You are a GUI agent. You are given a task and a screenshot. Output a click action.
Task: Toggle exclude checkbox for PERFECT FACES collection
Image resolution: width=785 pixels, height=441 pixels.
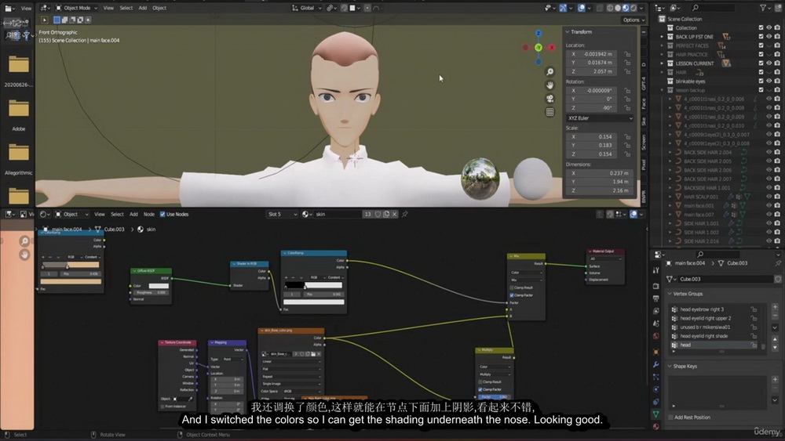761,46
